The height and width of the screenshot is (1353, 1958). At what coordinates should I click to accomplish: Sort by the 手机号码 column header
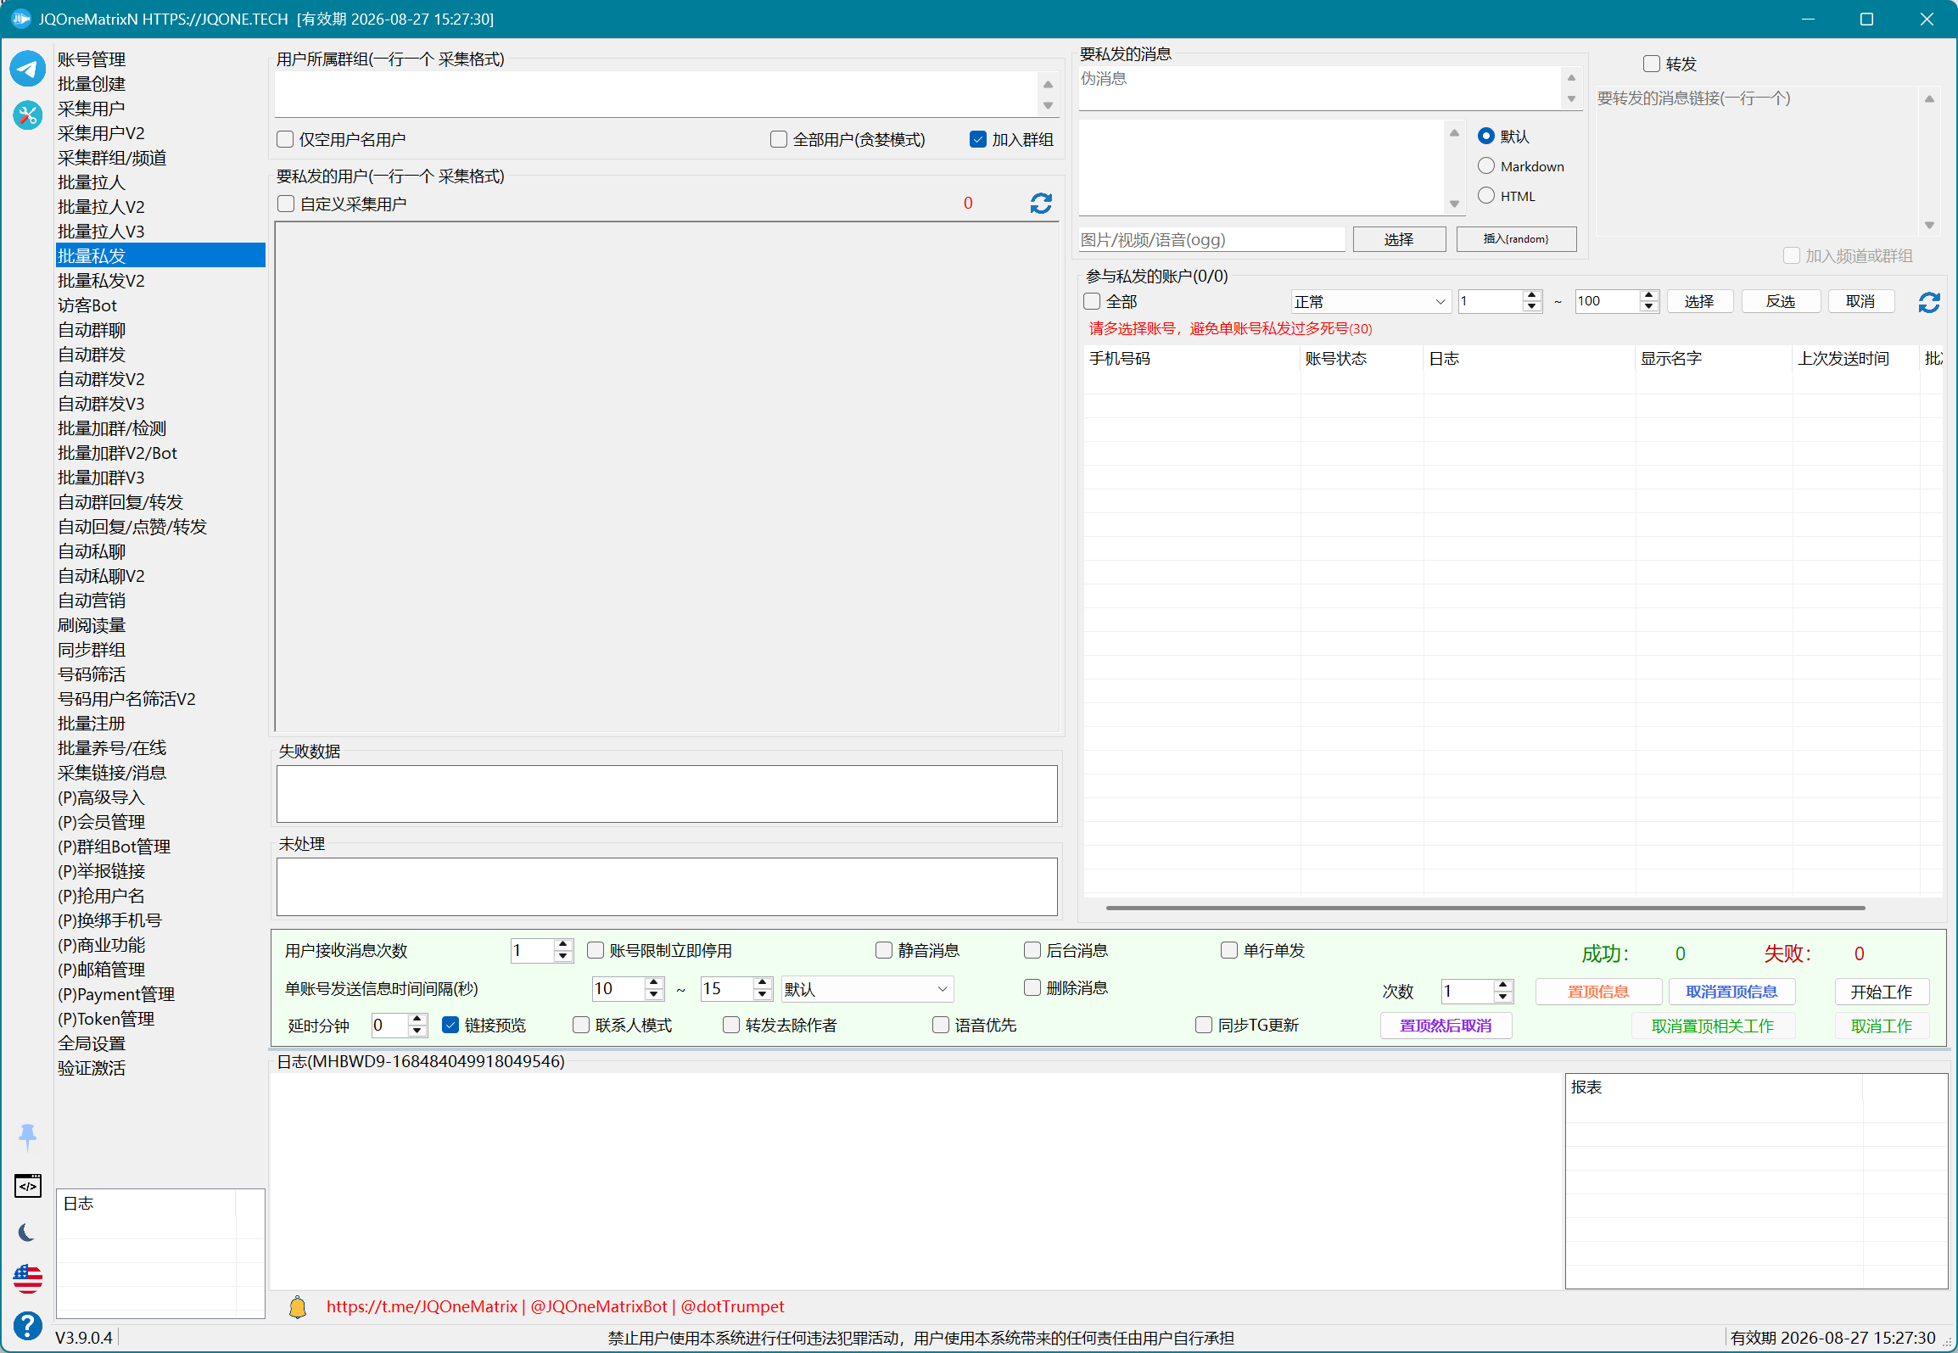tap(1191, 359)
